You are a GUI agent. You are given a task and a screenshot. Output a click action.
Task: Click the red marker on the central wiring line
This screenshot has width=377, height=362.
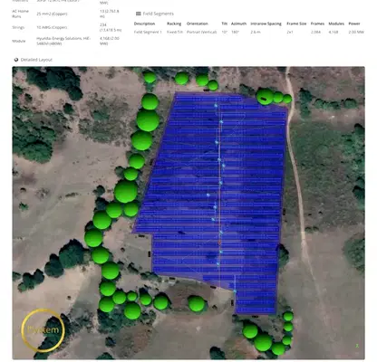pos(220,243)
